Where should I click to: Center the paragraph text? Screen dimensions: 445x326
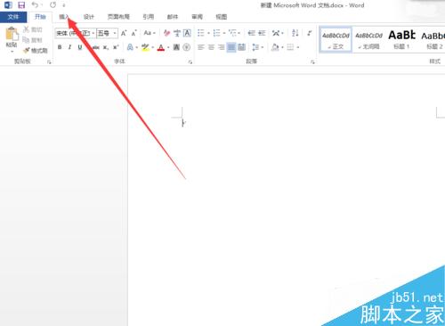coord(211,47)
